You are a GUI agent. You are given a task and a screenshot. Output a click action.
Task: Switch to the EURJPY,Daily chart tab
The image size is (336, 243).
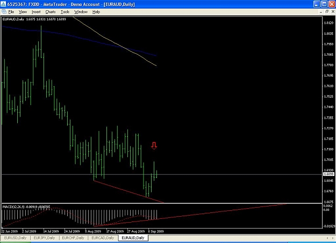45,238
